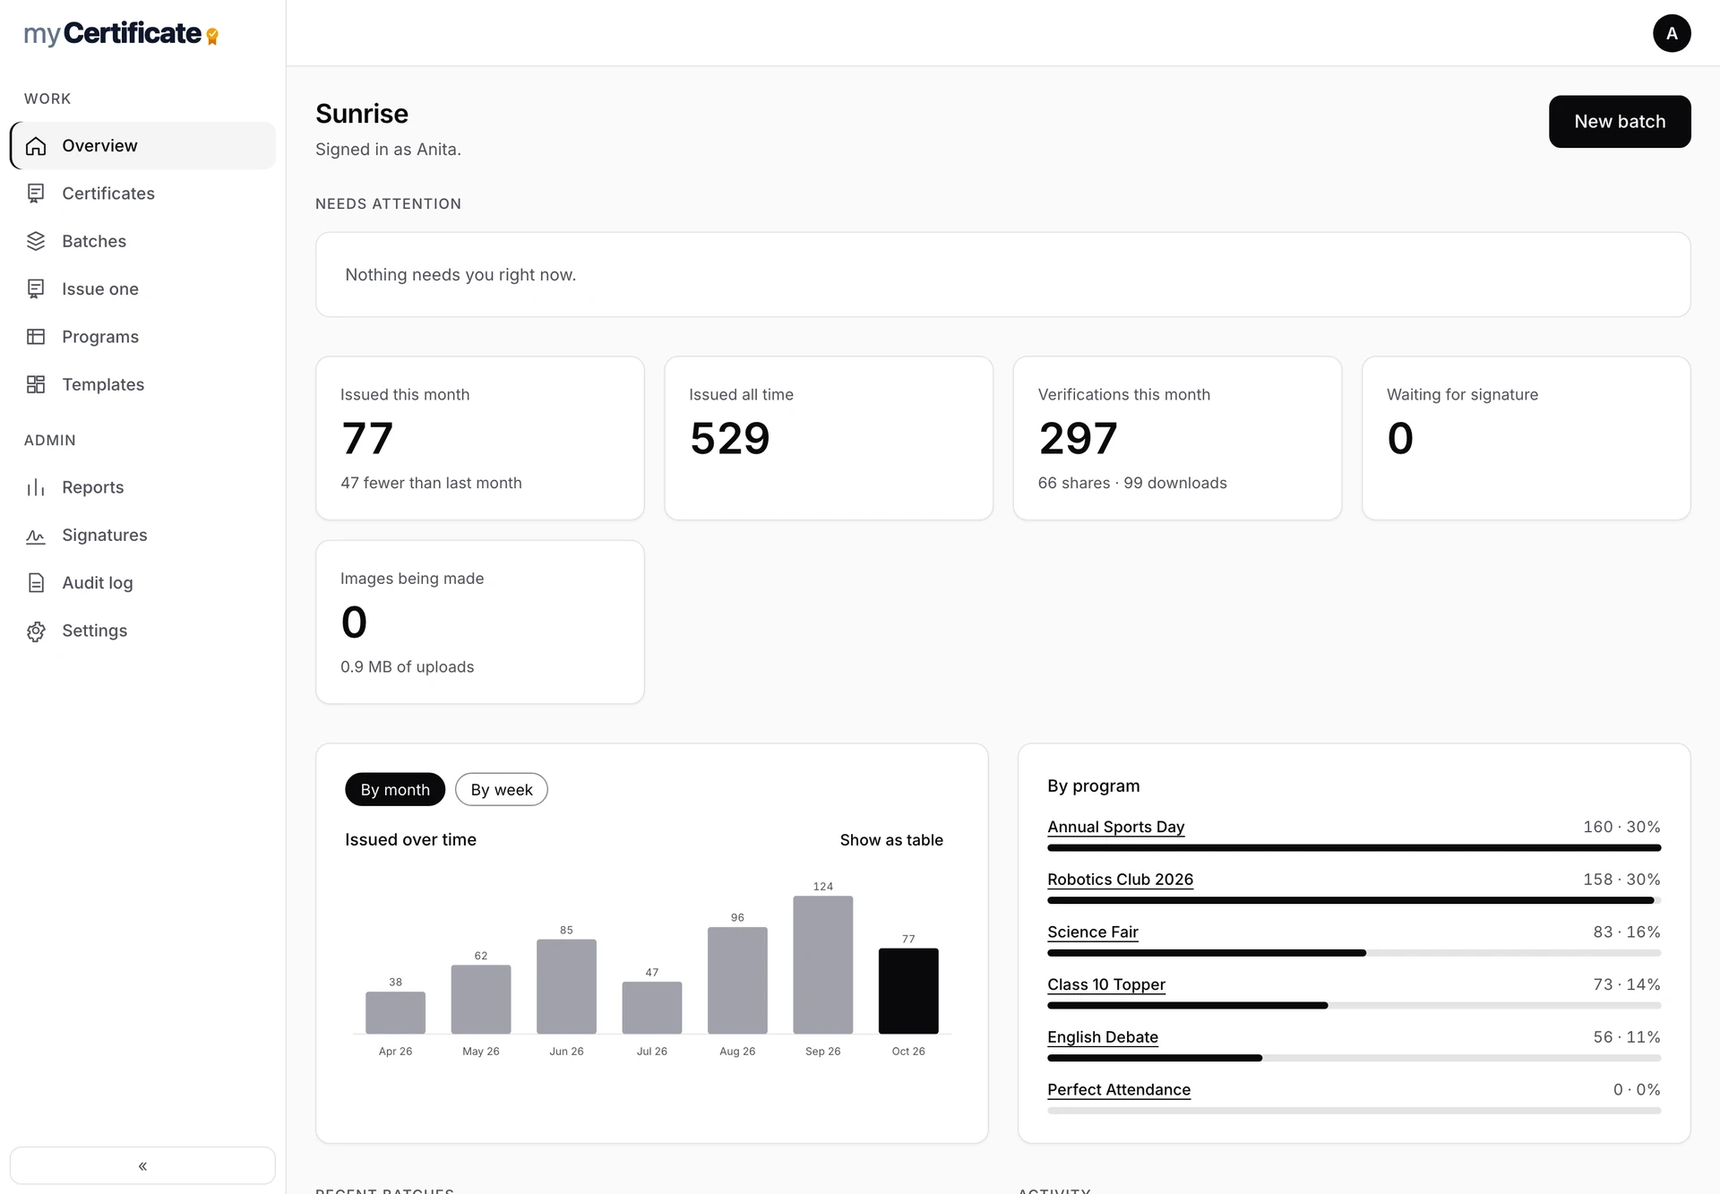Open the Science Fair program link
The image size is (1720, 1194).
click(x=1093, y=932)
